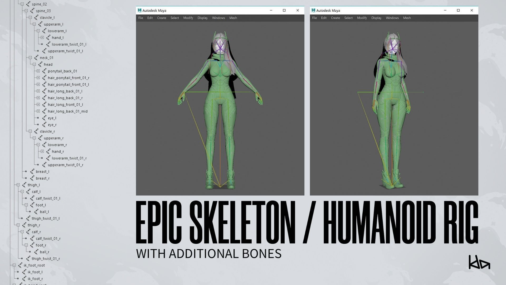Click the Maya logo in the left window title bar

139,10
